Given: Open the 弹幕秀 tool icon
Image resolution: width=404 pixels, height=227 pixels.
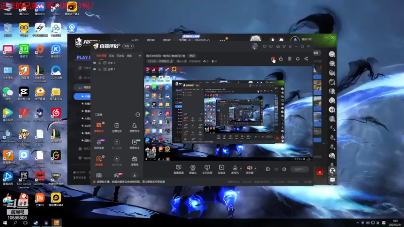Looking at the screenshot, I should tap(134, 160).
